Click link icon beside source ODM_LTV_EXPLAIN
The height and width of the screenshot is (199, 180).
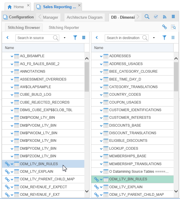[7, 172]
